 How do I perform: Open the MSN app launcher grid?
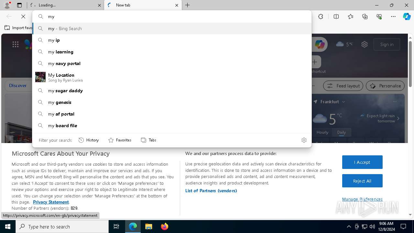click(16, 44)
